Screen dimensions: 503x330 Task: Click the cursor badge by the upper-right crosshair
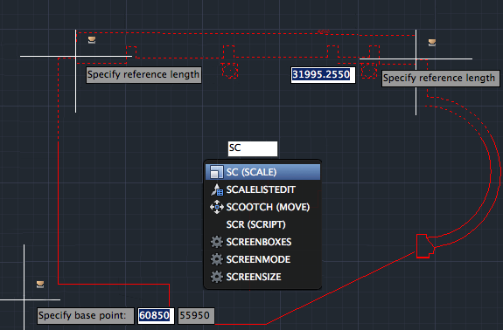[x=432, y=43]
